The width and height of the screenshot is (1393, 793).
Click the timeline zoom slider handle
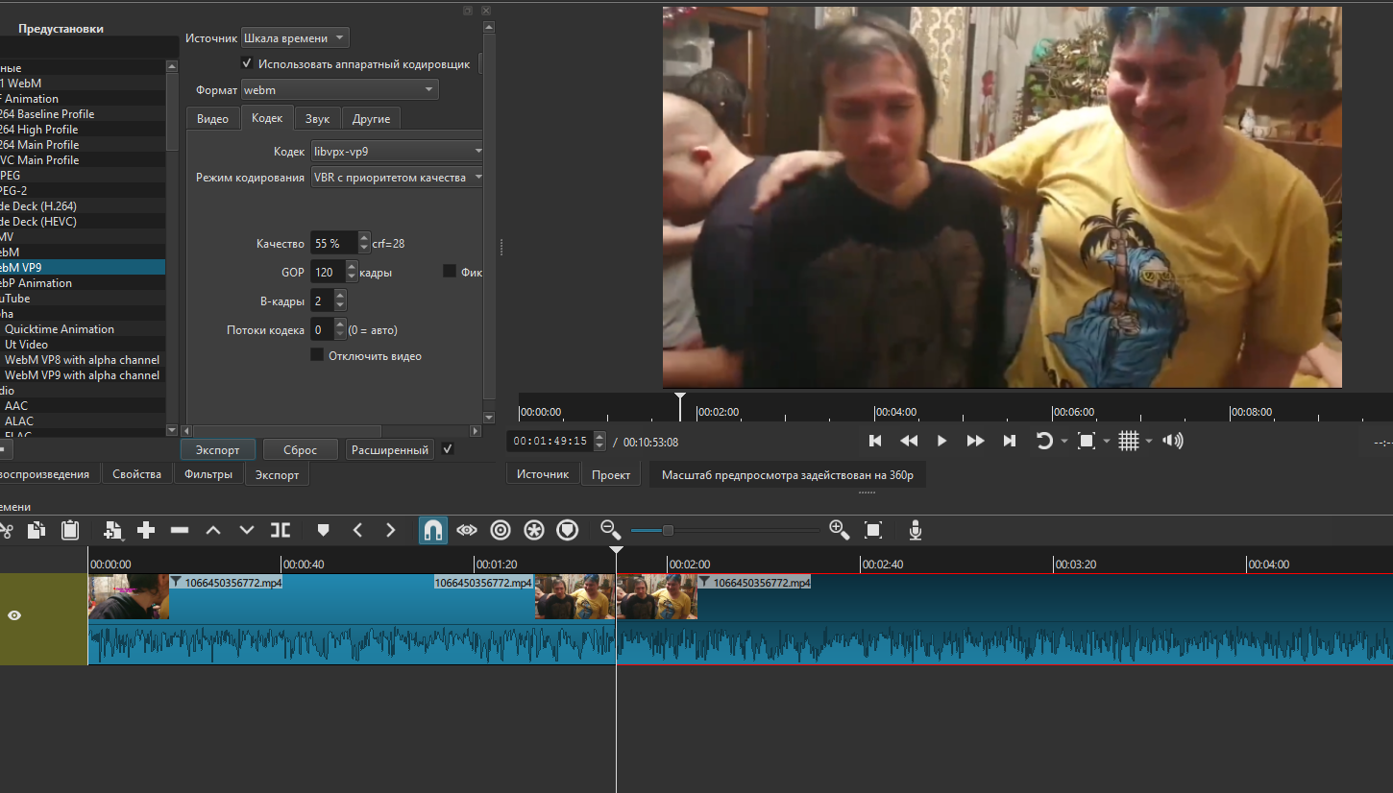click(x=668, y=530)
